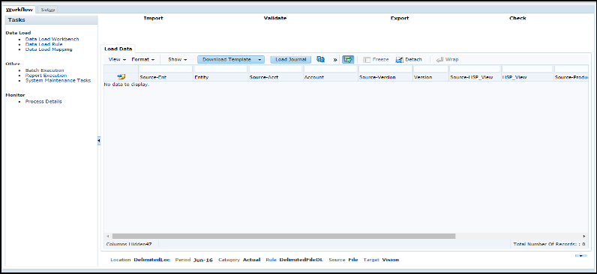
Task: Click filter field above Source-Acct column
Action: click(275, 69)
